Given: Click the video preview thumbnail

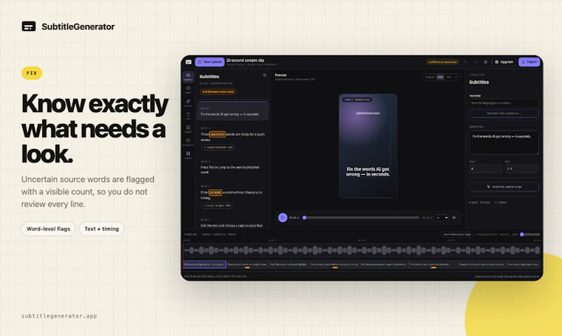Looking at the screenshot, I should (x=368, y=146).
